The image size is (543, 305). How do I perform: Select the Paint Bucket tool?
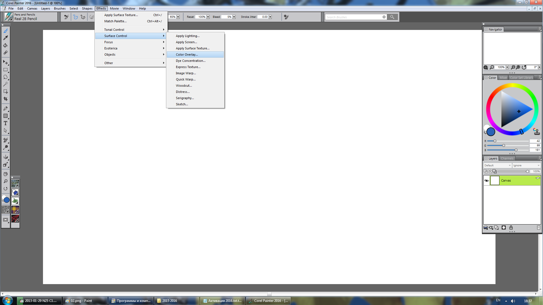(x=5, y=45)
